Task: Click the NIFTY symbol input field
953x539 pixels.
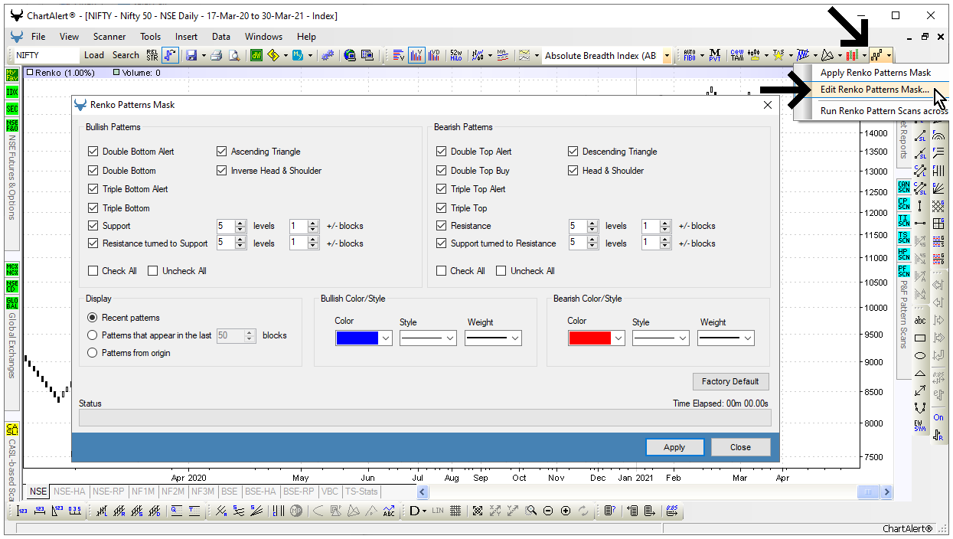Action: 47,55
